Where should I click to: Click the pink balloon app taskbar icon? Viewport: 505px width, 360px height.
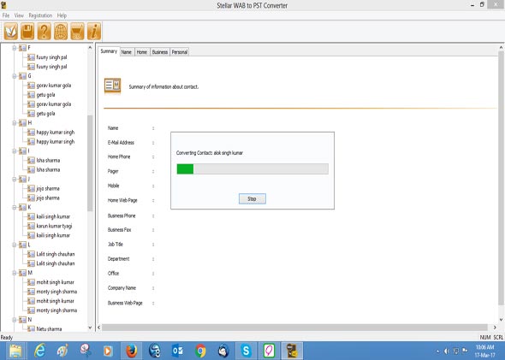[x=270, y=351]
